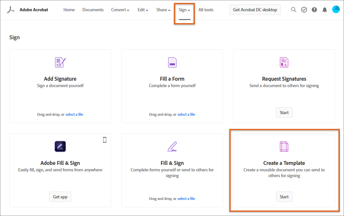Open the All tools menu item
Viewport: 344px width, 216px height.
point(205,10)
